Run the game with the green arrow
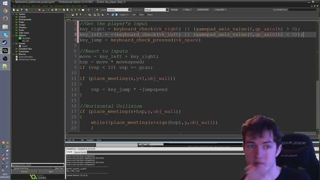The width and height of the screenshot is (320, 180). pyautogui.click(x=31, y=10)
